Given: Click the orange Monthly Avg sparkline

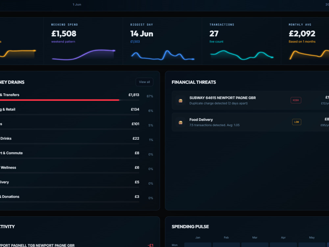Looking at the screenshot, I should point(309,55).
